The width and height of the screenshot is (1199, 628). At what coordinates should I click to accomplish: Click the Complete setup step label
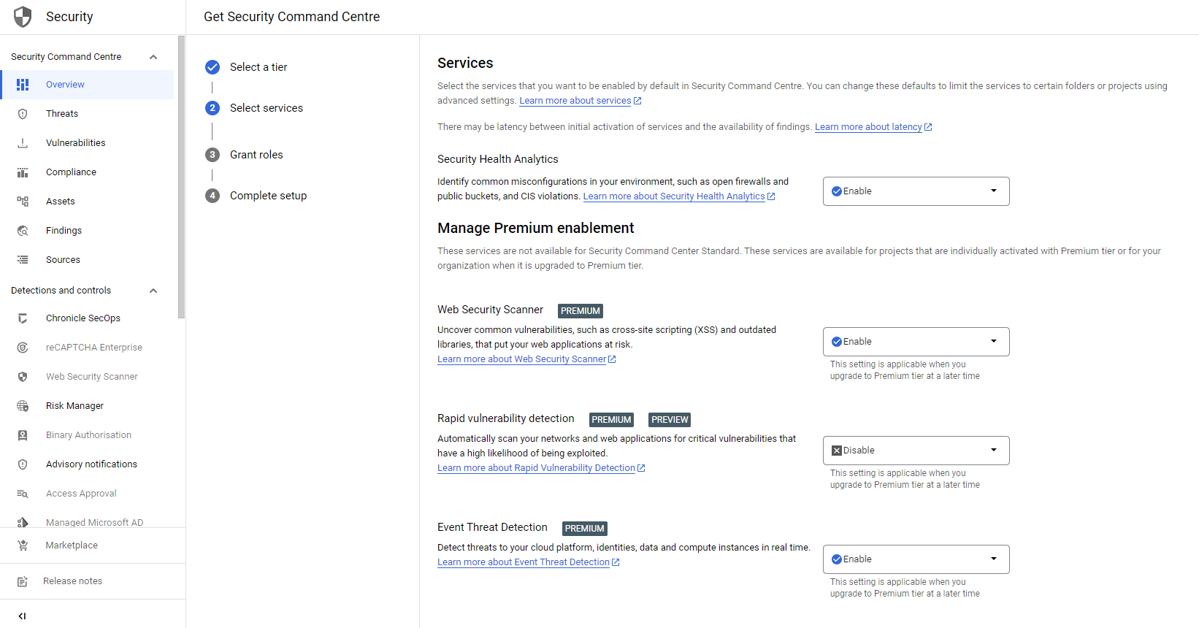(268, 196)
